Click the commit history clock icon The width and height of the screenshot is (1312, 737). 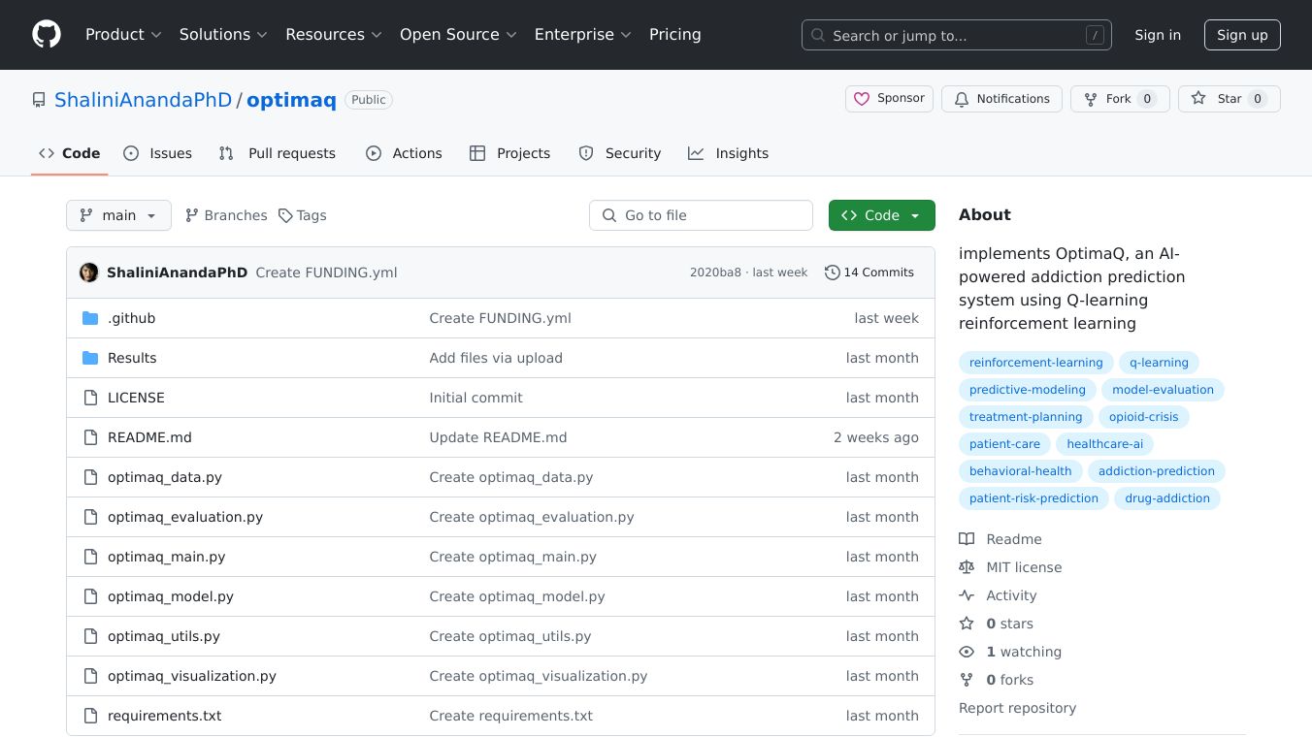pyautogui.click(x=832, y=272)
